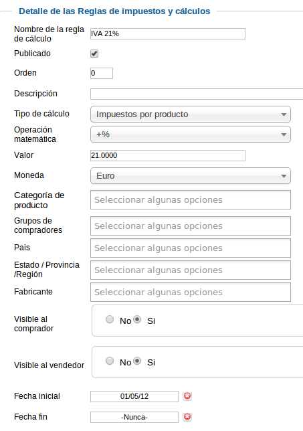Focus the Nombre de la regla field
This screenshot has width=303, height=431.
(168, 34)
